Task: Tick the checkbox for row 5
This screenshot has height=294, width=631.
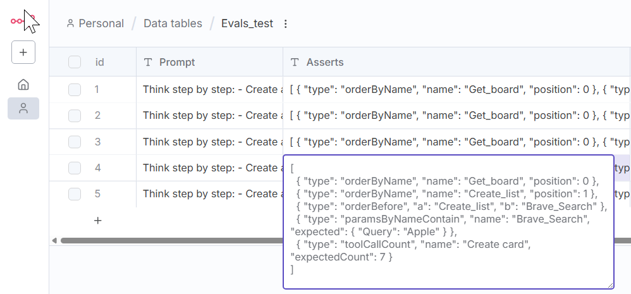Action: pyautogui.click(x=75, y=194)
